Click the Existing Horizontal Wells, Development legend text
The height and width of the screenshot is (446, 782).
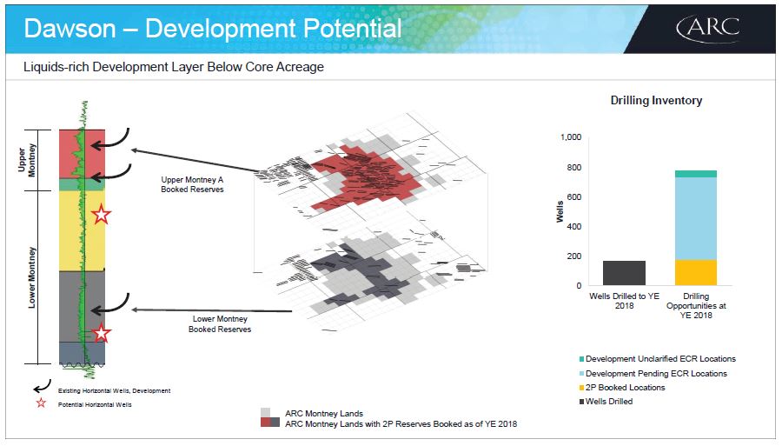[x=114, y=390]
